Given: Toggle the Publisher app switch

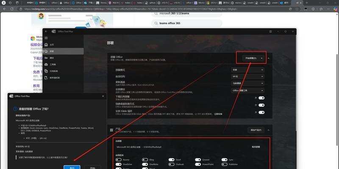Looking at the screenshot, I should [225, 164].
